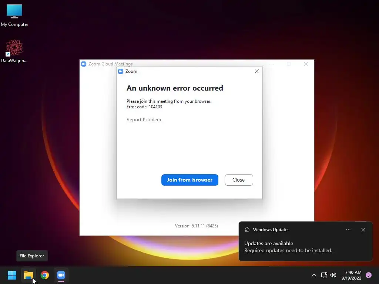Viewport: 379px width, 284px height.
Task: Open File Explorer from the taskbar
Action: pos(28,275)
